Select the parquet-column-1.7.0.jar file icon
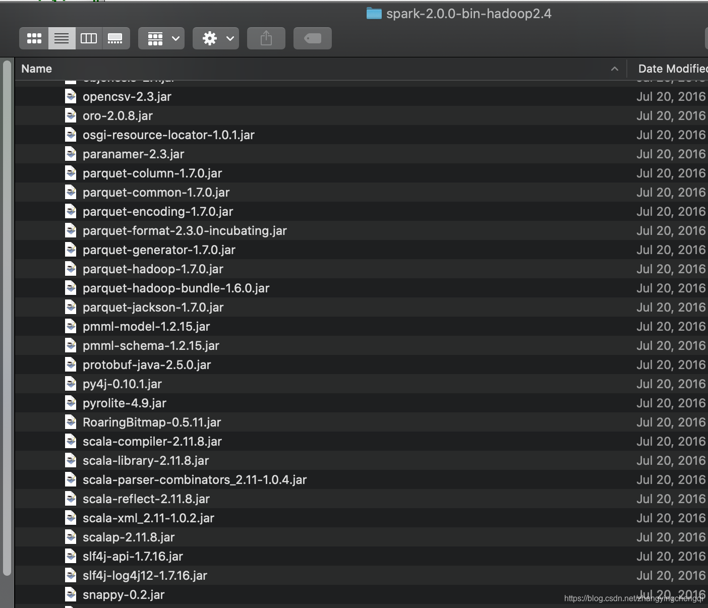 (71, 173)
